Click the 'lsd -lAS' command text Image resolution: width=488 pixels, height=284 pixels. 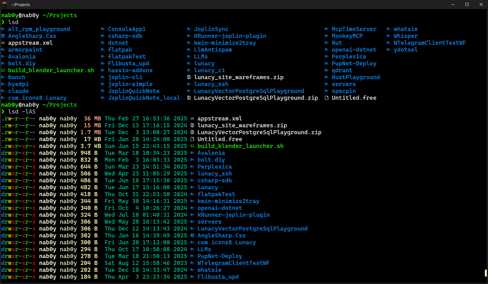coord(22,112)
